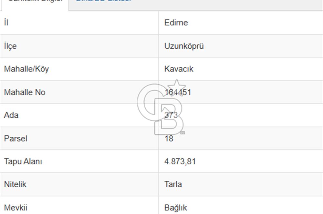Select the Edirne province value
323x214 pixels.
tap(176, 23)
